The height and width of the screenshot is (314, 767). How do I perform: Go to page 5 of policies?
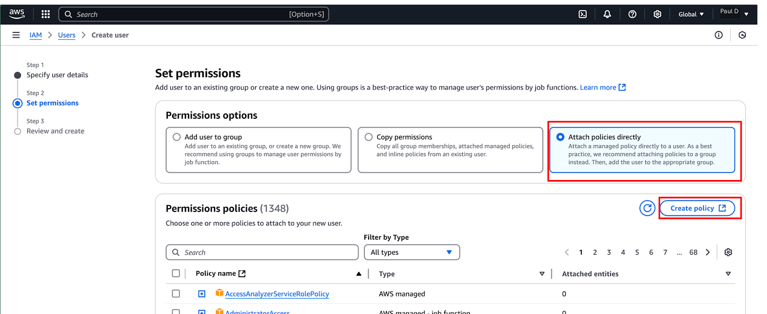[x=637, y=252]
